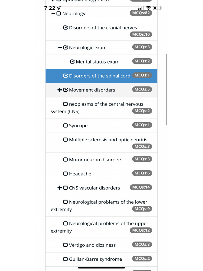
Task: Expand the CNS vascular disorders subtree
Action: pos(59,188)
